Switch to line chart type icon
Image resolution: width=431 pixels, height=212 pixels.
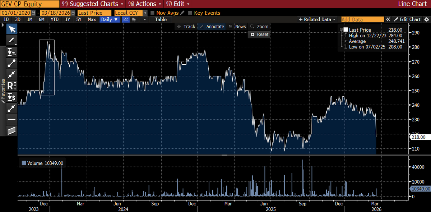[126, 19]
